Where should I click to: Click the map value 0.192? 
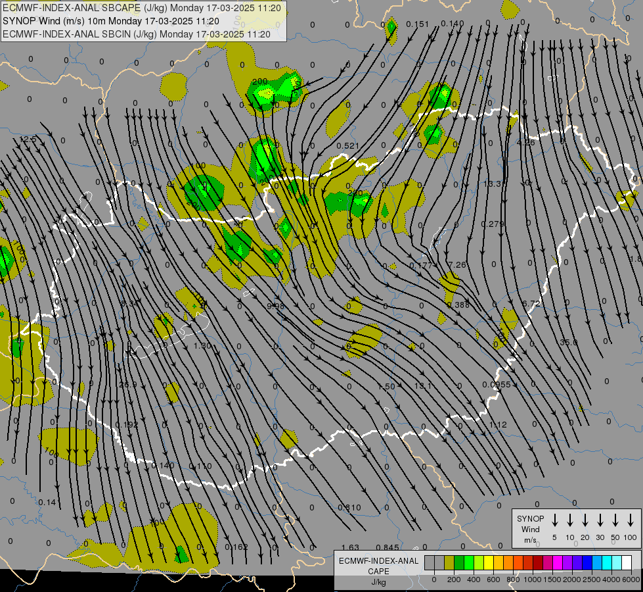[x=127, y=425]
